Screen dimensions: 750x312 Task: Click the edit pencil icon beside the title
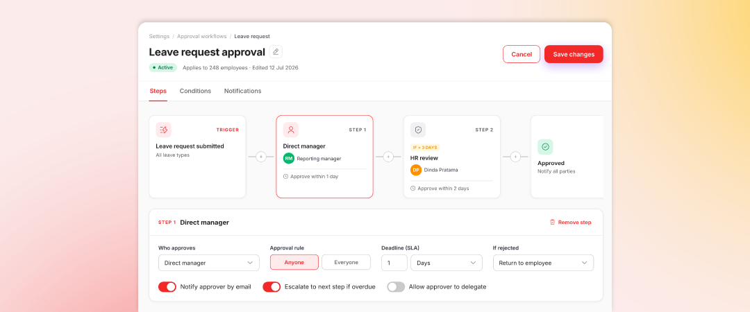pyautogui.click(x=276, y=51)
